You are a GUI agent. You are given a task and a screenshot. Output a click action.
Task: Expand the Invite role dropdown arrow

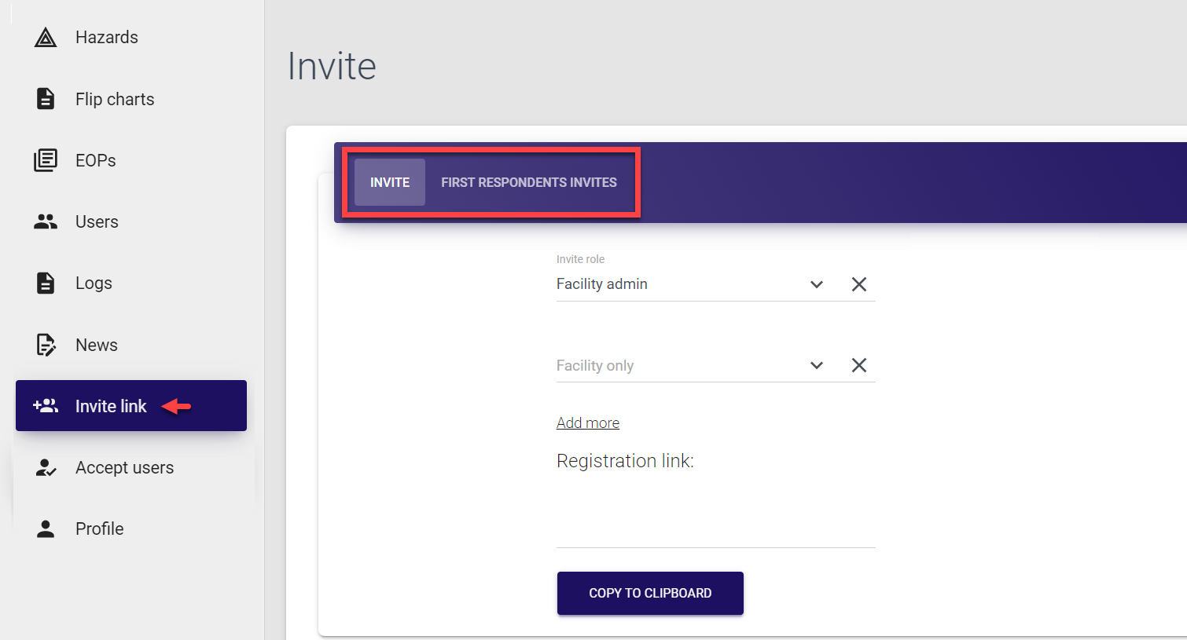(817, 284)
